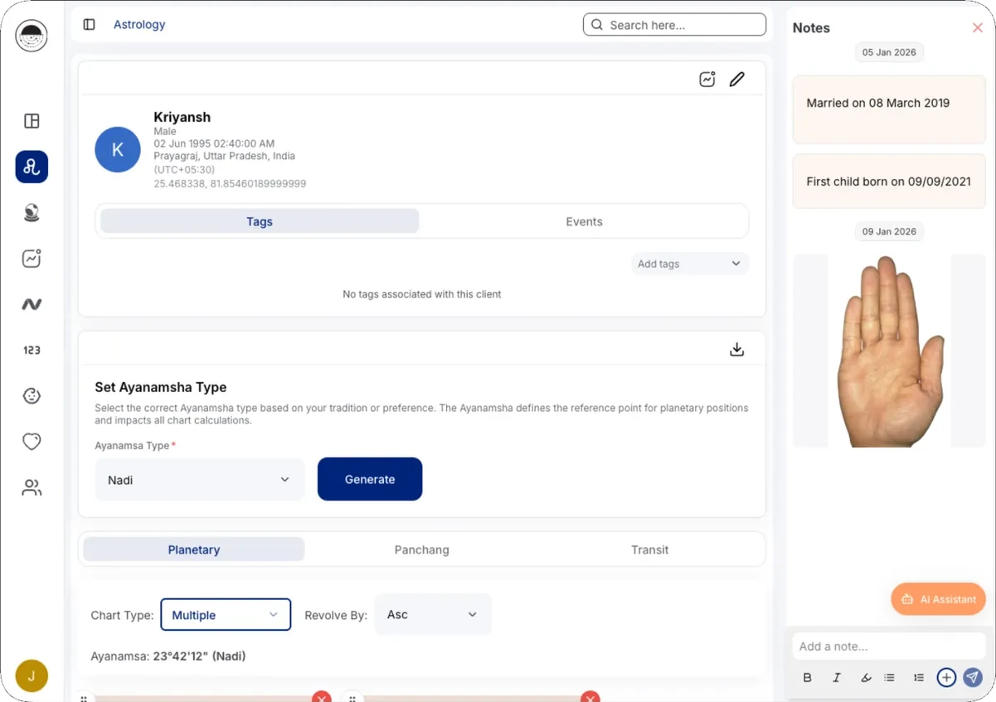Screen dimensions: 996x702
Task: Click the highlighter icon in the notes toolbar
Action: click(866, 677)
